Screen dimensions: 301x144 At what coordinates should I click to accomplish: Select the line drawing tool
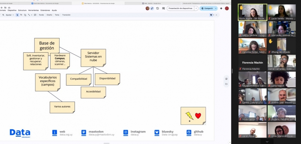pyautogui.click(x=29, y=15)
